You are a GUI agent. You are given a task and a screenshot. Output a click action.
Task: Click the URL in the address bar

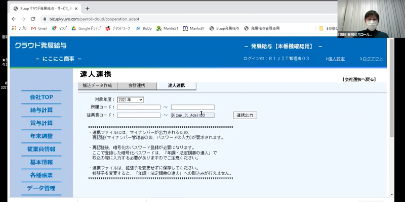[x=94, y=19]
